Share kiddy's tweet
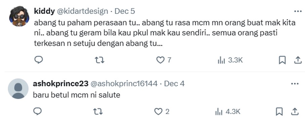This screenshot has width=305, height=122. (298, 60)
